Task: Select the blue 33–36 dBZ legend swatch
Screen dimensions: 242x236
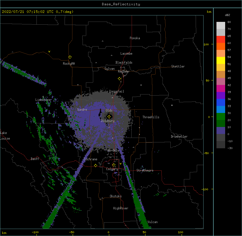Action: pos(221,102)
